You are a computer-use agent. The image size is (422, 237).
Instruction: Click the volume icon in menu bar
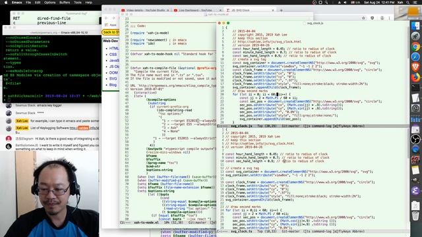345,3
